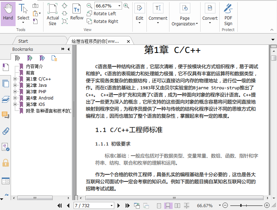Click the status bar zoom in plus
This screenshot has width=277, height=210.
267,205
